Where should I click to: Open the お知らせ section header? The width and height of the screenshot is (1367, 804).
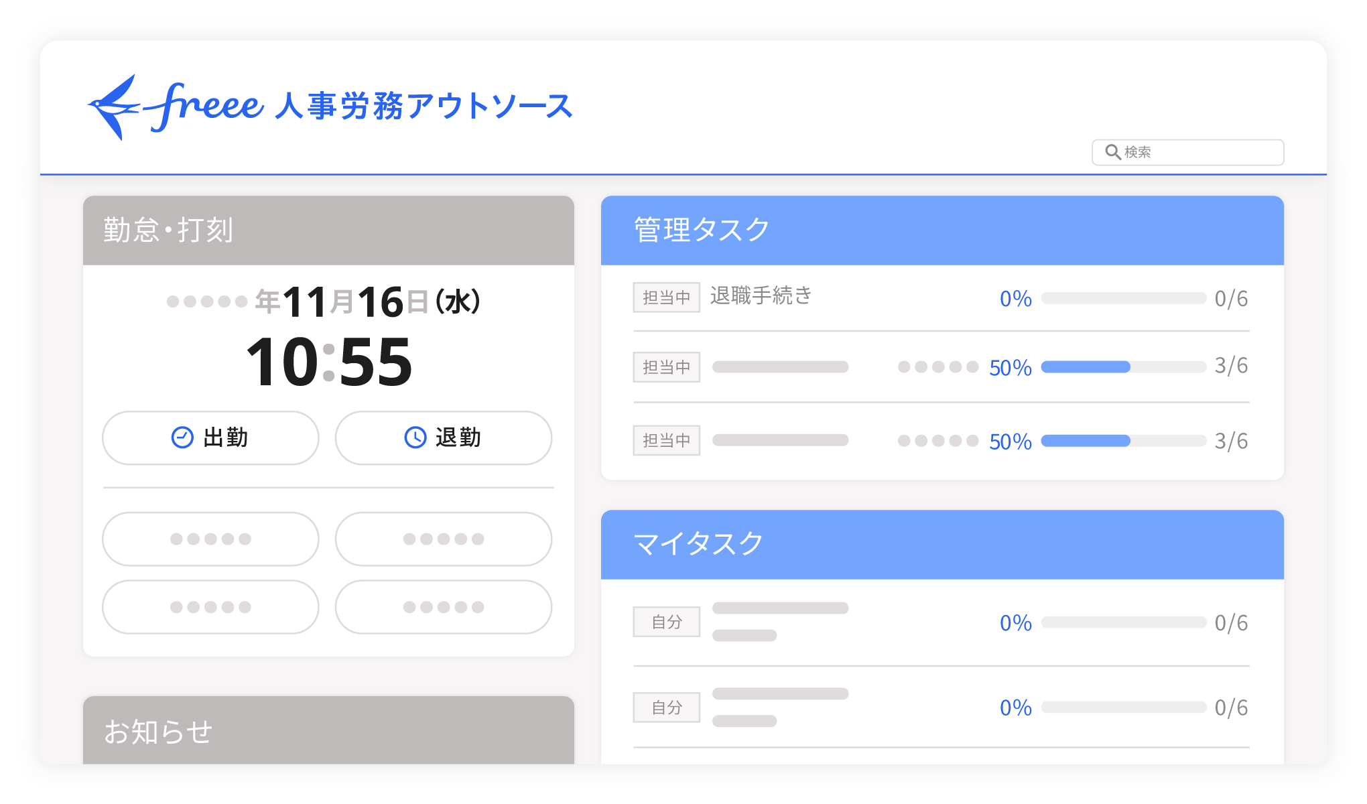(328, 730)
